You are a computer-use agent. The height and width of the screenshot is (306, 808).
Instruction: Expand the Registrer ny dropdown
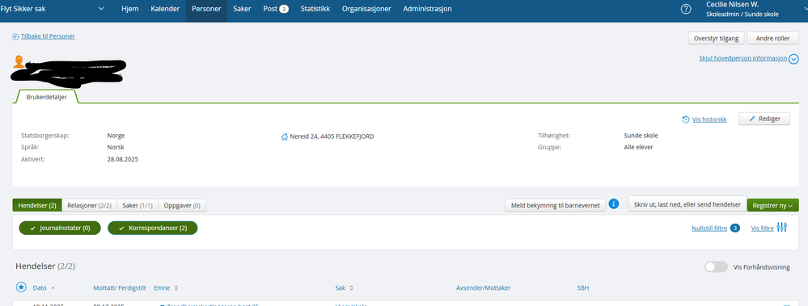point(772,205)
